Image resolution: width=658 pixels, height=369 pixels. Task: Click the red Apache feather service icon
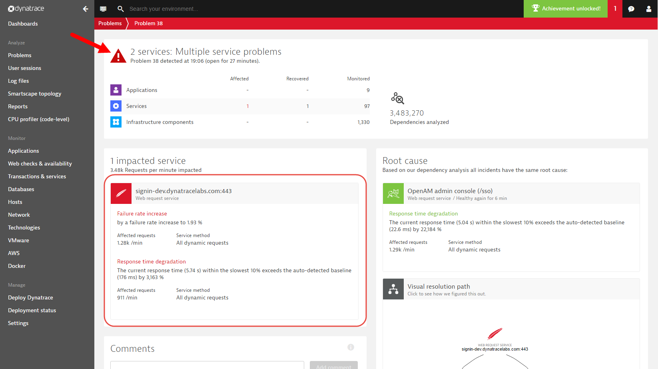tap(121, 193)
